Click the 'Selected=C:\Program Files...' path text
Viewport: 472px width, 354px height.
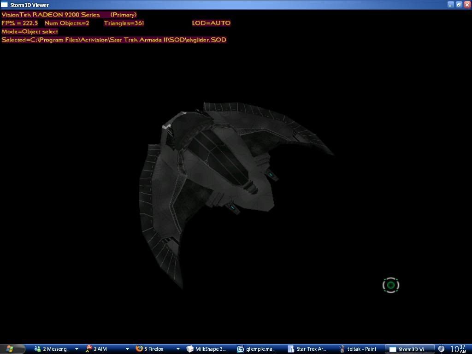[114, 40]
